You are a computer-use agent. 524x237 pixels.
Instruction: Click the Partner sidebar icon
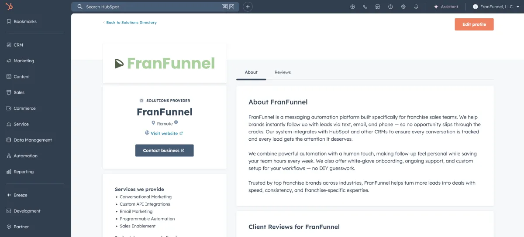pos(9,227)
